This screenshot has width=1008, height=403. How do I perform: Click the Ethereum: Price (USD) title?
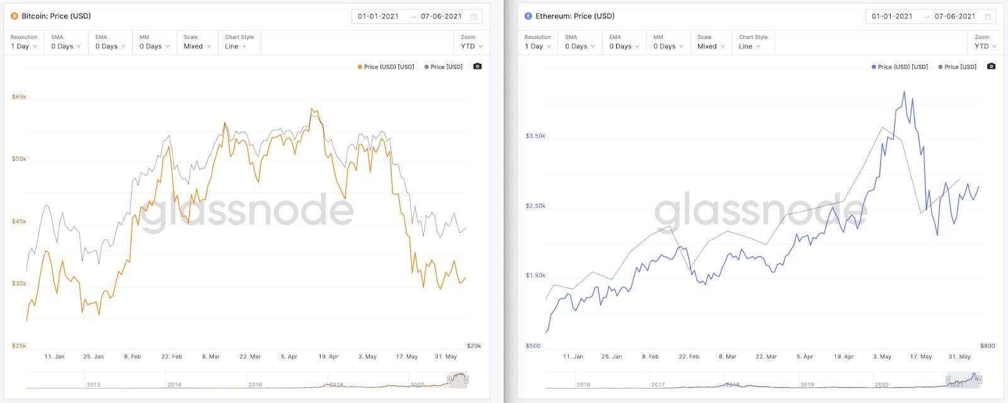point(575,16)
